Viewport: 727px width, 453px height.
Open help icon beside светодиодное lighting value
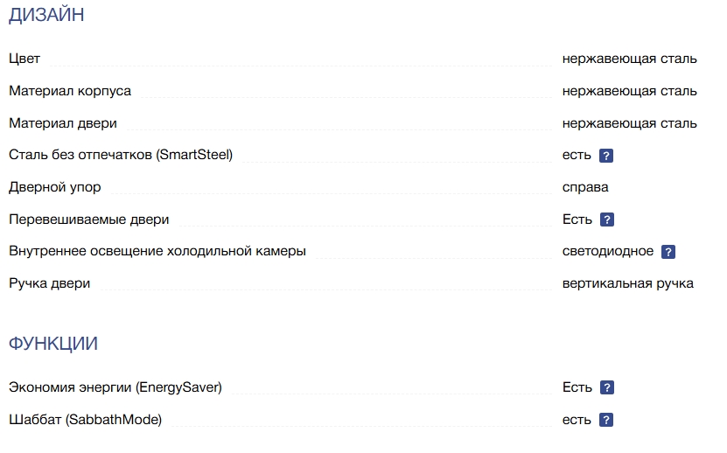coord(668,252)
